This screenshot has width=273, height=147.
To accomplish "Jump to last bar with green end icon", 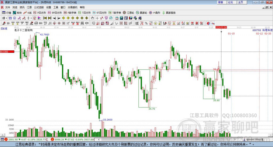I will pos(50,18).
